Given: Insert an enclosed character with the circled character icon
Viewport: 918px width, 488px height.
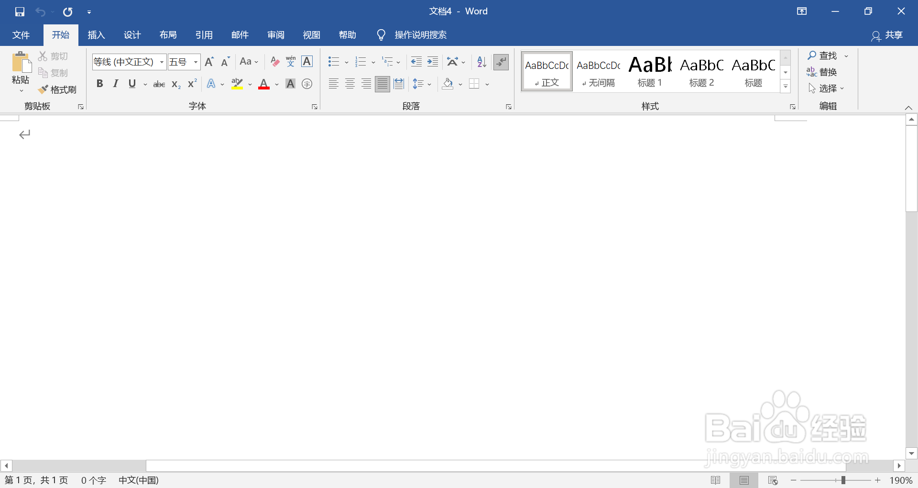Looking at the screenshot, I should (307, 84).
